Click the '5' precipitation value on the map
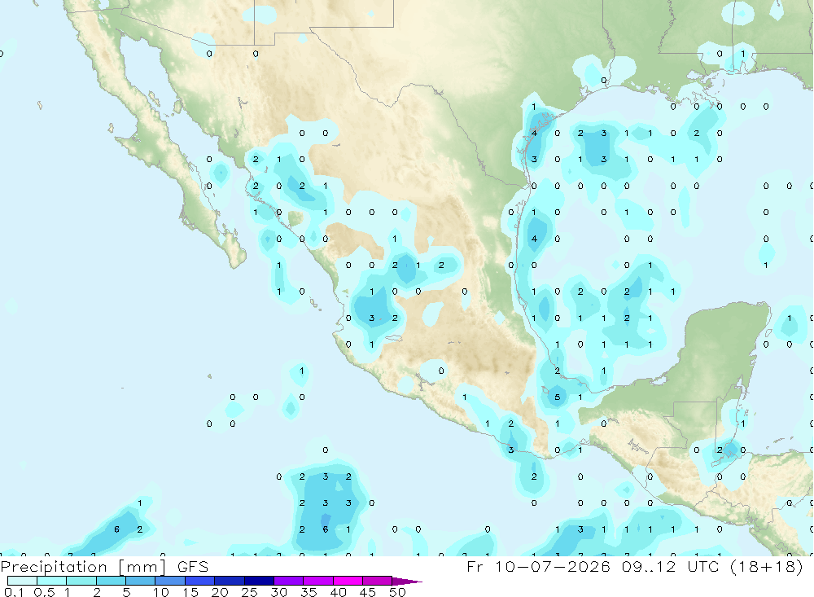This screenshot has width=814, height=597. (557, 397)
